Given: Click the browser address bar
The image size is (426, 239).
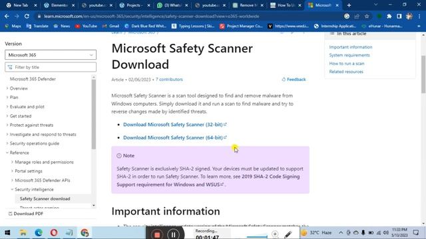Looking at the screenshot, I should 190,16.
